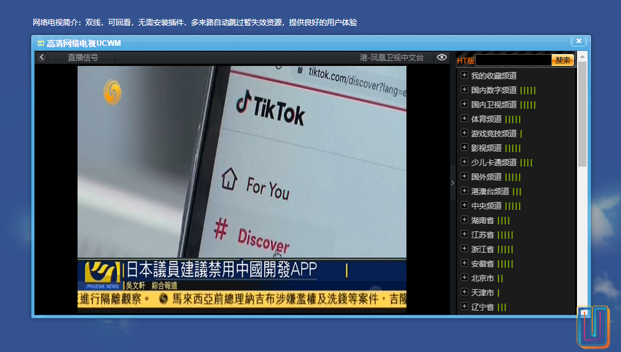Expand 国内卫视频道 category

(x=464, y=104)
